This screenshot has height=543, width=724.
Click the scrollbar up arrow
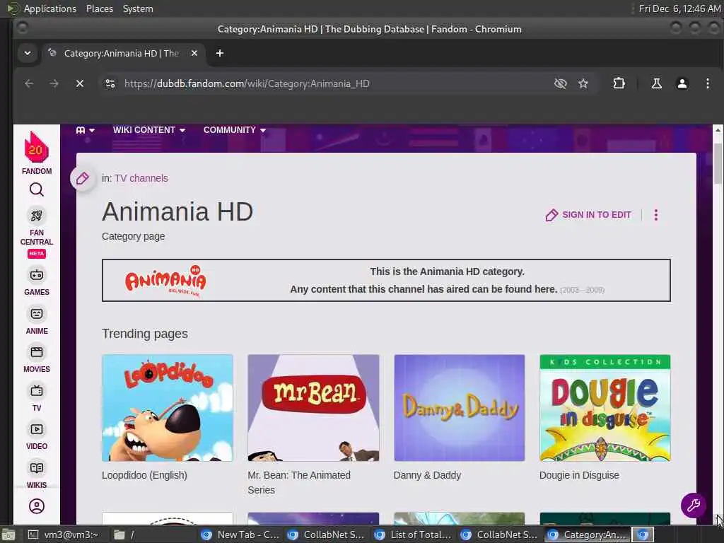click(x=718, y=130)
